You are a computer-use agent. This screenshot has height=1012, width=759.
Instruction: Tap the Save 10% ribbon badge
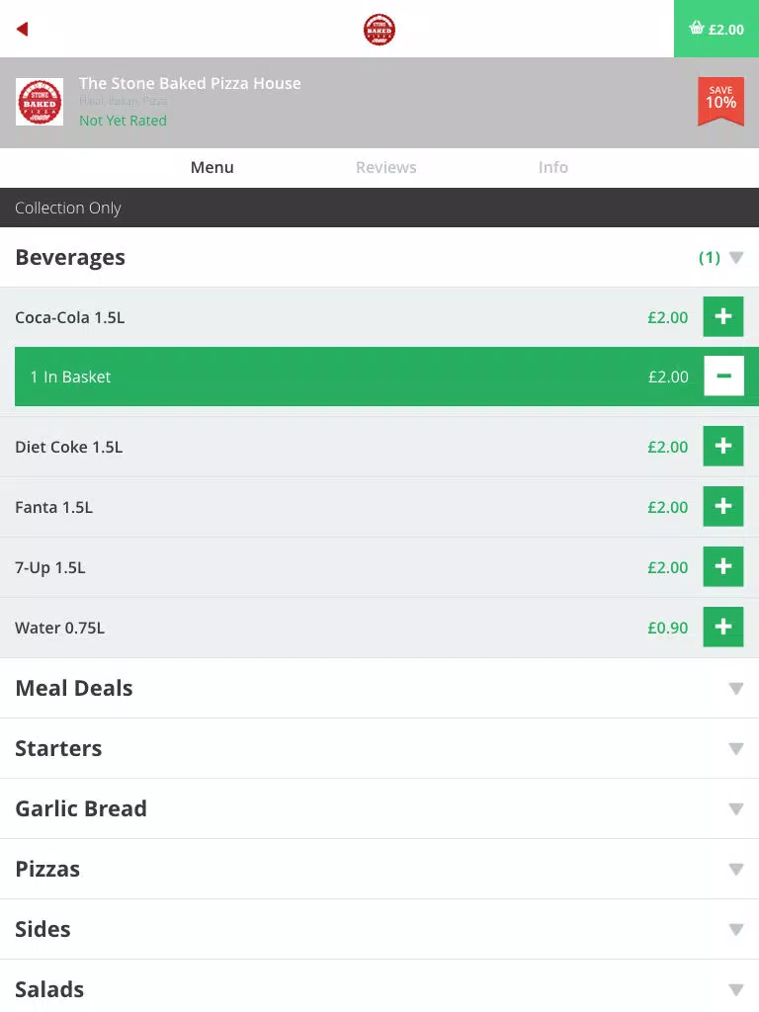(720, 101)
